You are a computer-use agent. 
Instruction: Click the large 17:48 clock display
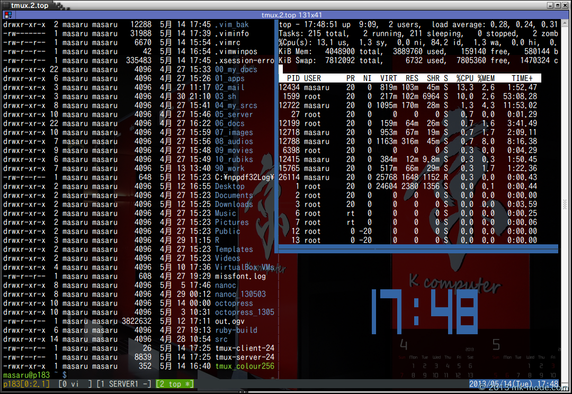(x=424, y=312)
